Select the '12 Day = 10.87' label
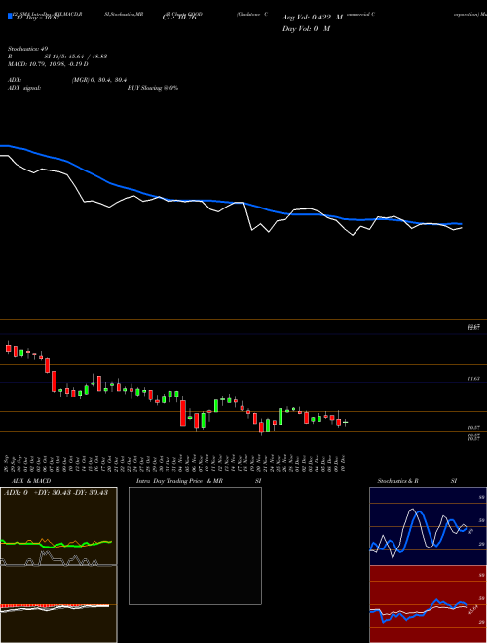 [37, 19]
